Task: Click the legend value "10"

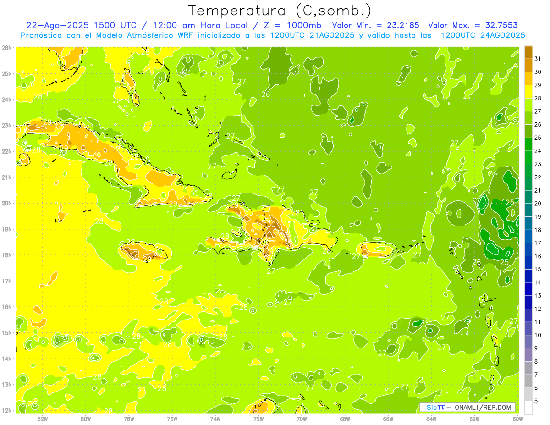Action: (538, 335)
